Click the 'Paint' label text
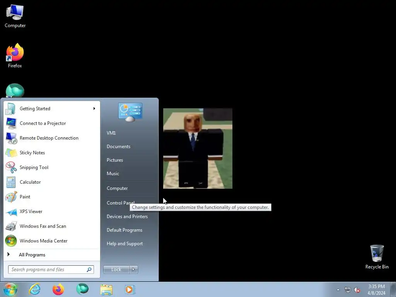This screenshot has height=297, width=396. coord(25,197)
